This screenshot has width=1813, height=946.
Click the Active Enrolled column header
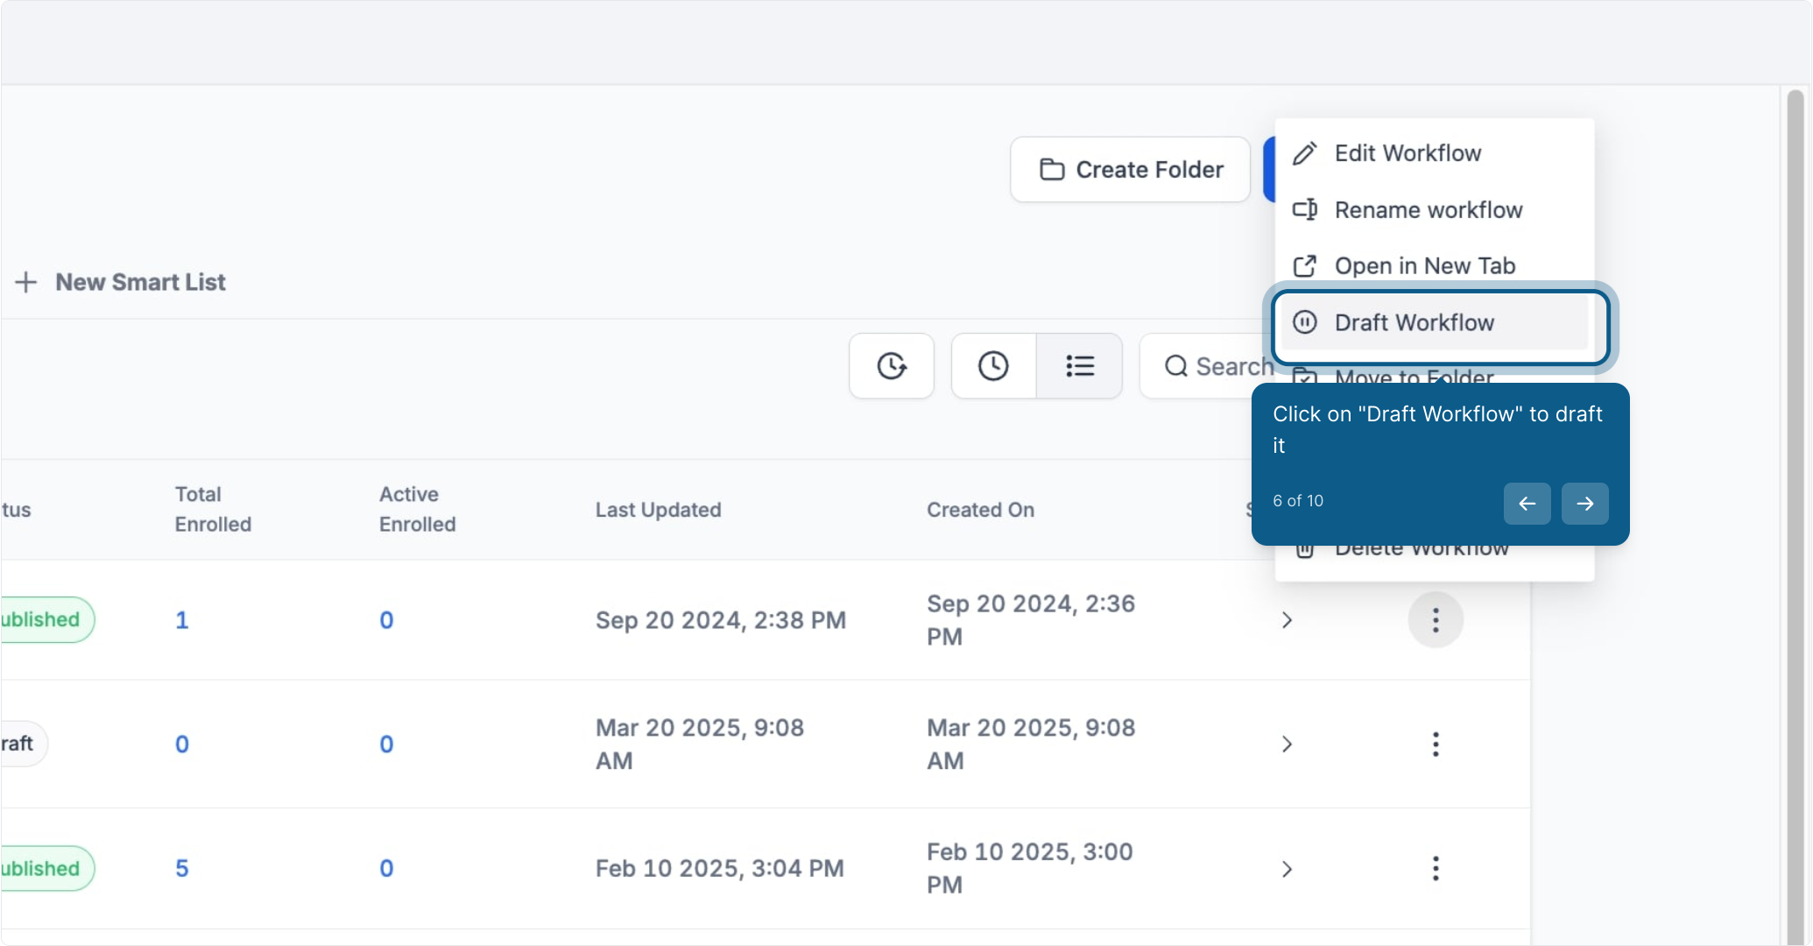(x=418, y=510)
